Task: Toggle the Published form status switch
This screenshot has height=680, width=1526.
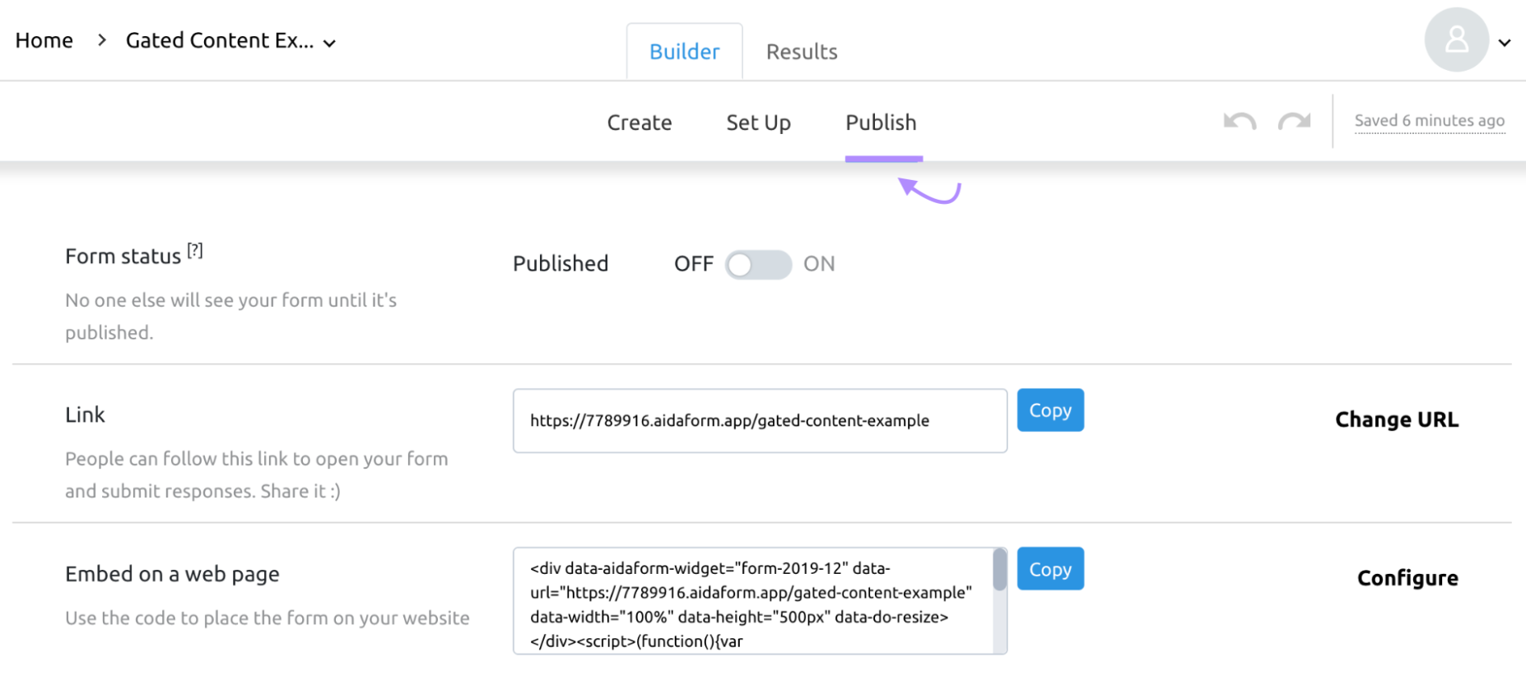Action: point(757,265)
